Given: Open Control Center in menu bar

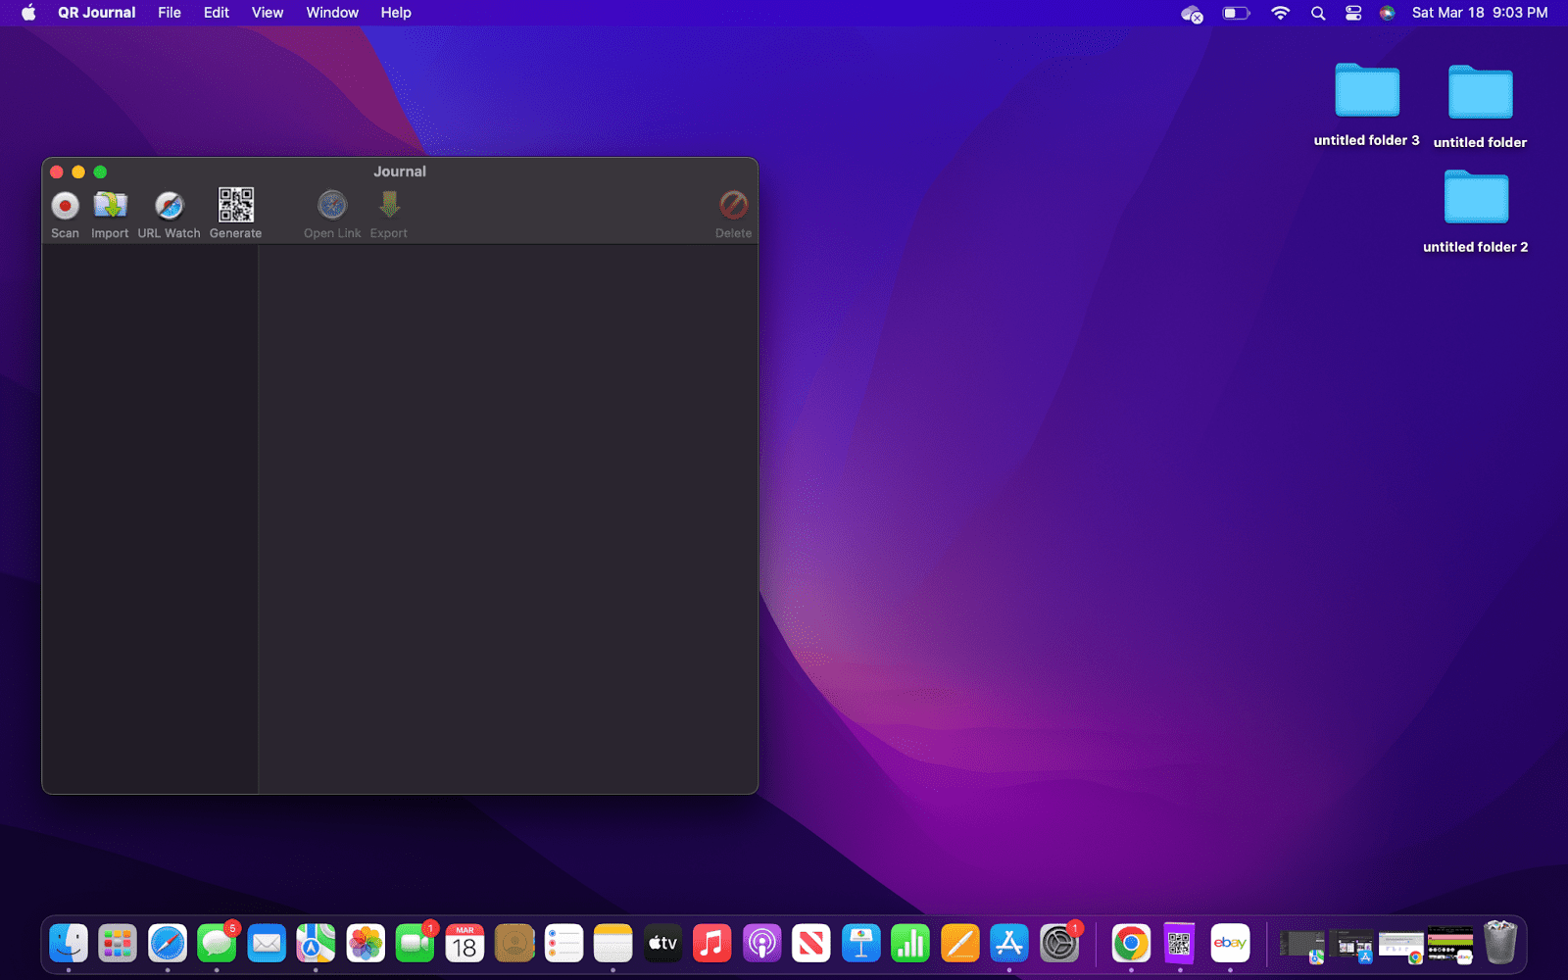Looking at the screenshot, I should pyautogui.click(x=1353, y=13).
